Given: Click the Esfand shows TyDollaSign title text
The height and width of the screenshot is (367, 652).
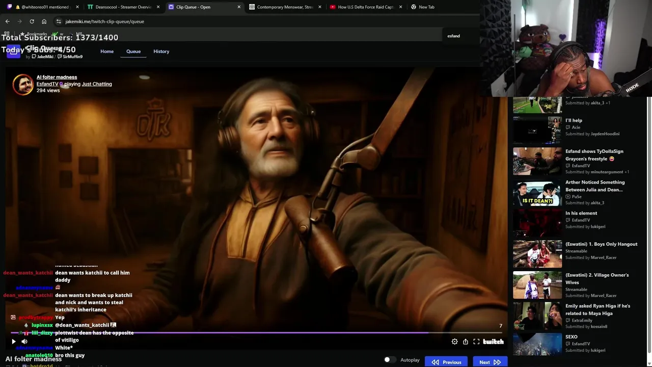Looking at the screenshot, I should tap(594, 155).
